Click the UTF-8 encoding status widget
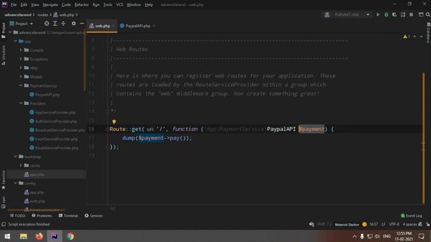This screenshot has width=431, height=242. point(394,224)
